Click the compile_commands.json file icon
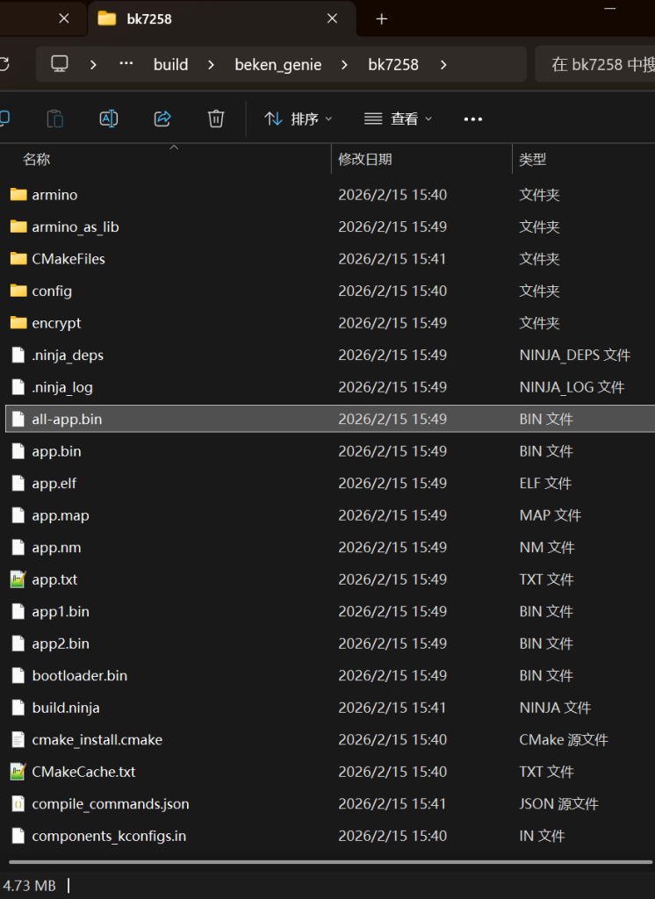Screen dimensions: 655x899 pos(18,804)
